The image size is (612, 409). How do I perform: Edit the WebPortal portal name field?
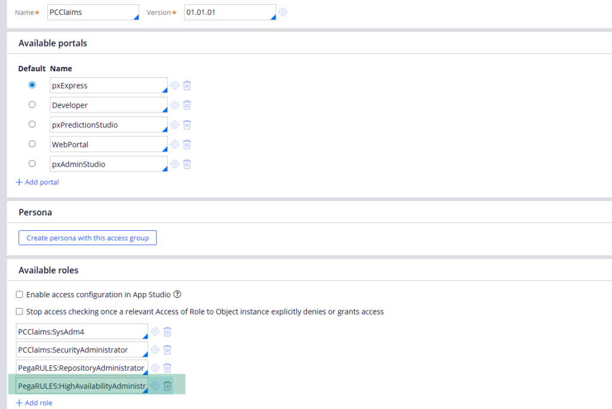tap(109, 144)
